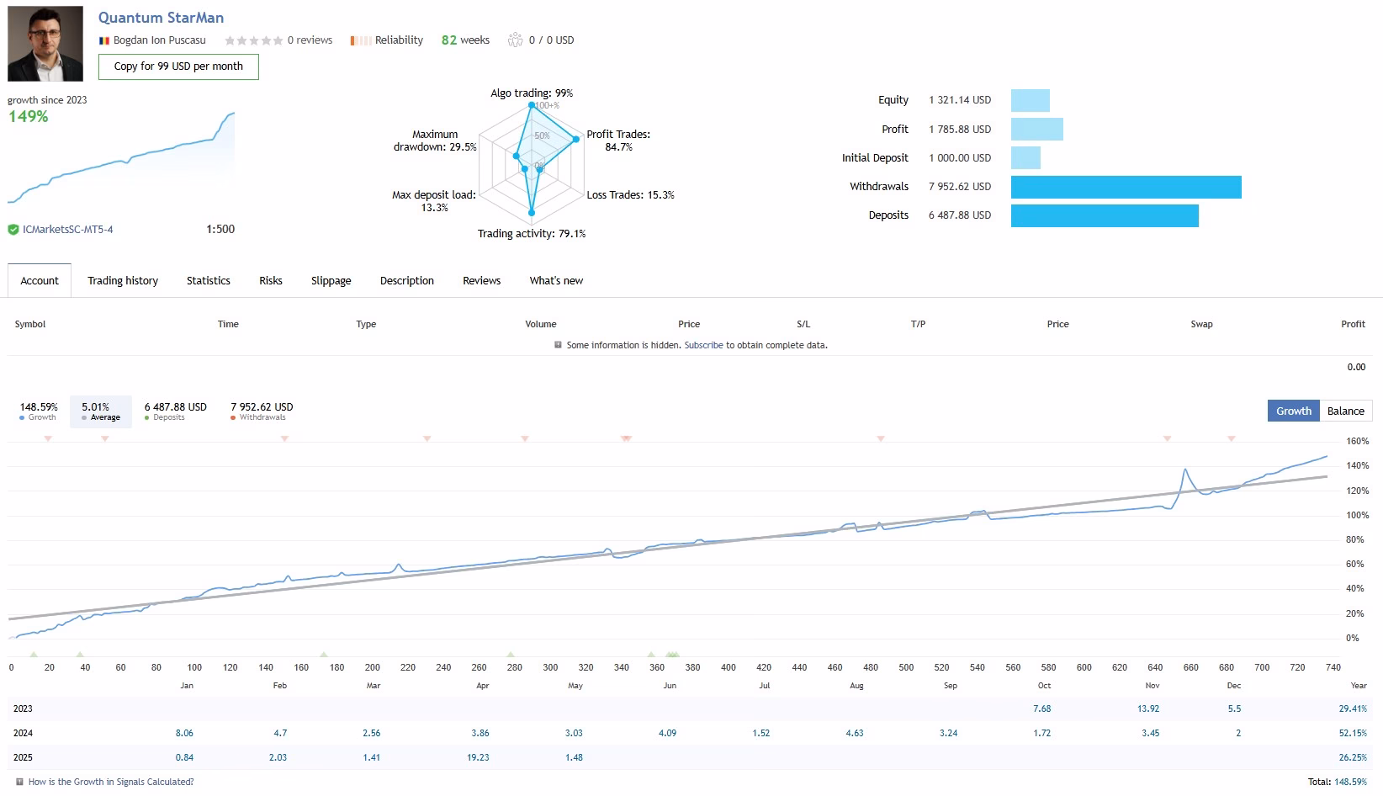Screen dimensions: 1383x796
Task: Click the Romanian flag icon
Action: click(x=104, y=40)
